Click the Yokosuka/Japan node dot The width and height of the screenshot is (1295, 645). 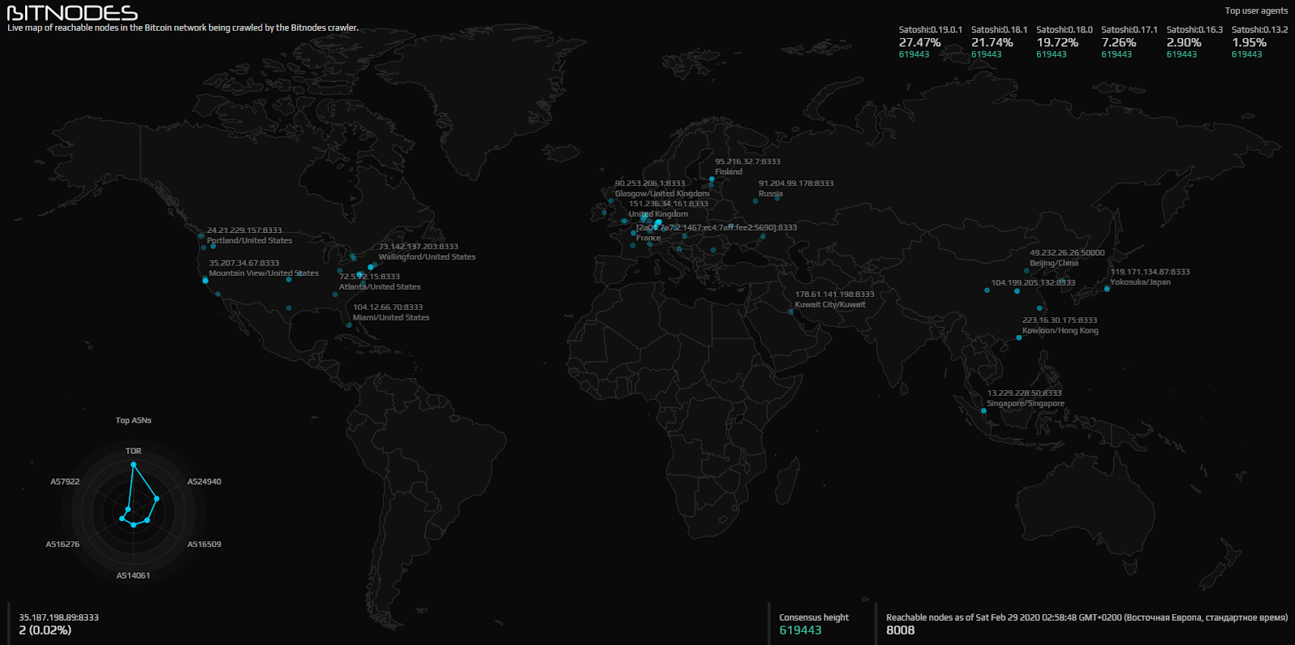pyautogui.click(x=1107, y=289)
